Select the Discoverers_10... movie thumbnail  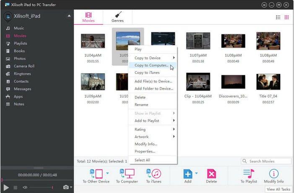tap(233, 82)
